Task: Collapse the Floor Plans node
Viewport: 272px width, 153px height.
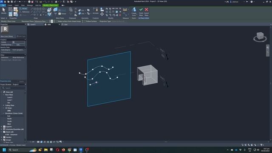Action: [x=3, y=95]
